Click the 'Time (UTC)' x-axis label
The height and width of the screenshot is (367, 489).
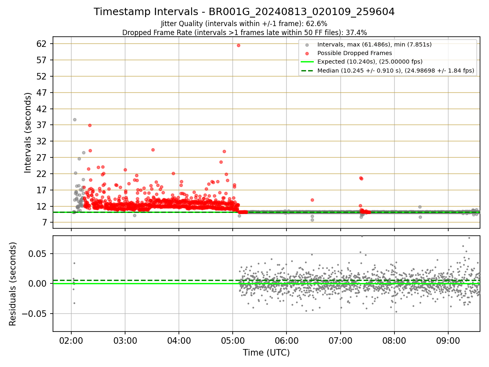point(266,353)
